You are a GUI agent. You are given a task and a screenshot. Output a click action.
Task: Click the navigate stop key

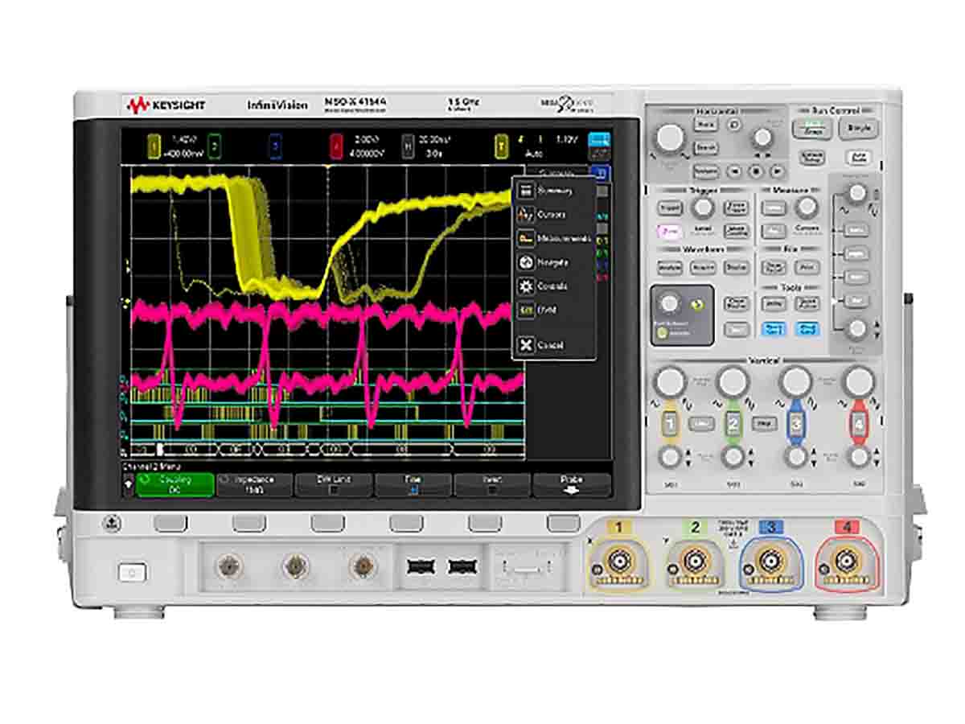pos(756,171)
